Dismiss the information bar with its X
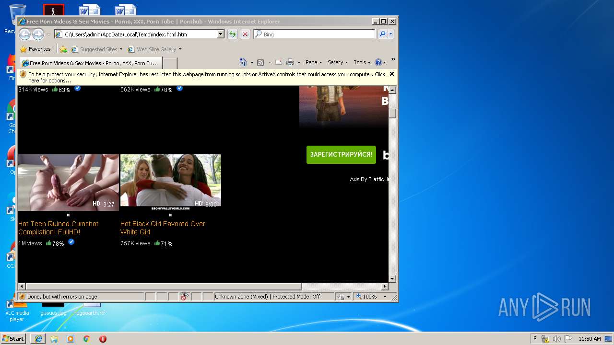 tap(392, 74)
